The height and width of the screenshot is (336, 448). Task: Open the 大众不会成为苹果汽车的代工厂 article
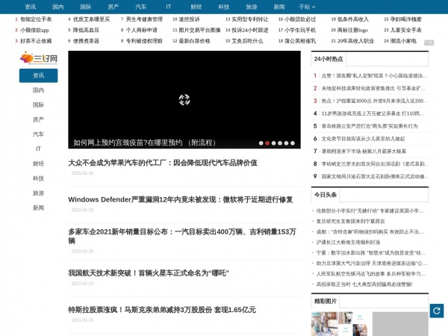(163, 163)
